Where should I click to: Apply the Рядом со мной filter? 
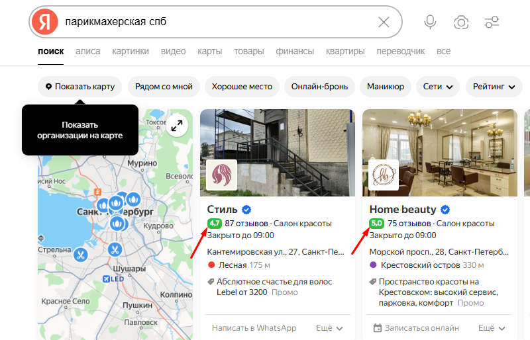coord(164,87)
